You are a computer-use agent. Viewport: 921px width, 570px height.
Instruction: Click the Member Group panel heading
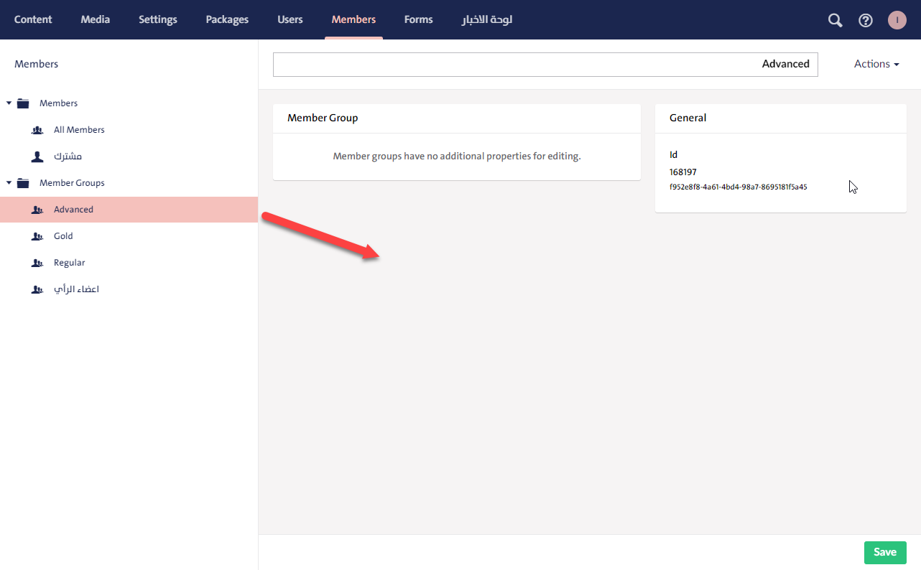323,118
